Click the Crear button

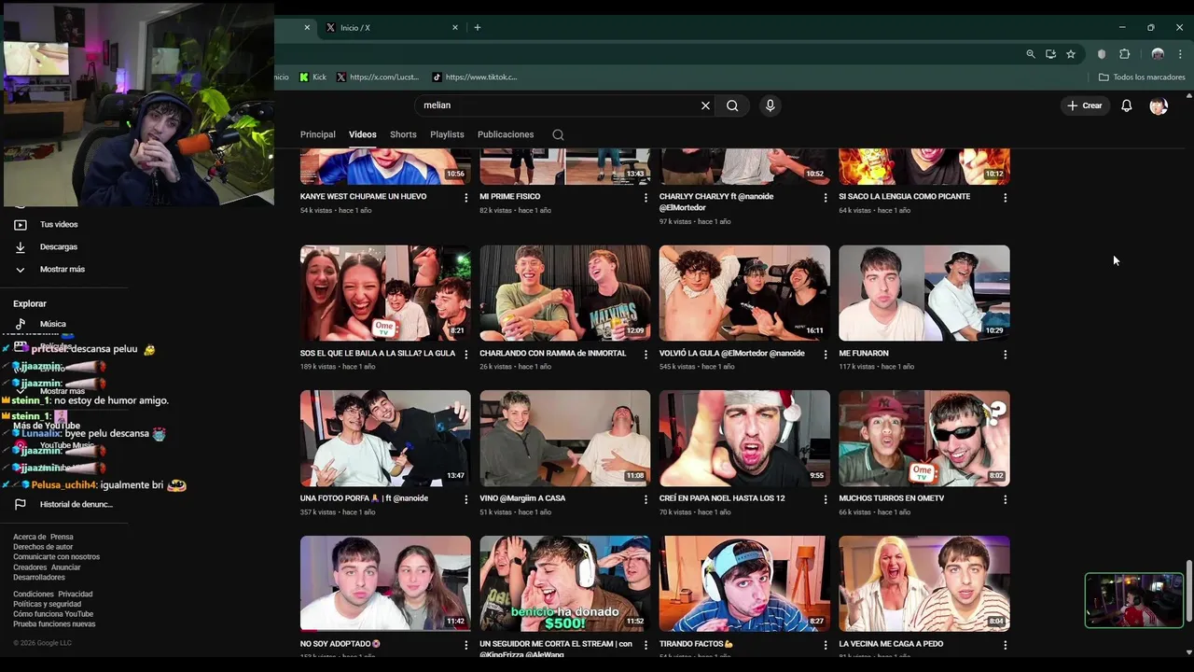[1085, 105]
